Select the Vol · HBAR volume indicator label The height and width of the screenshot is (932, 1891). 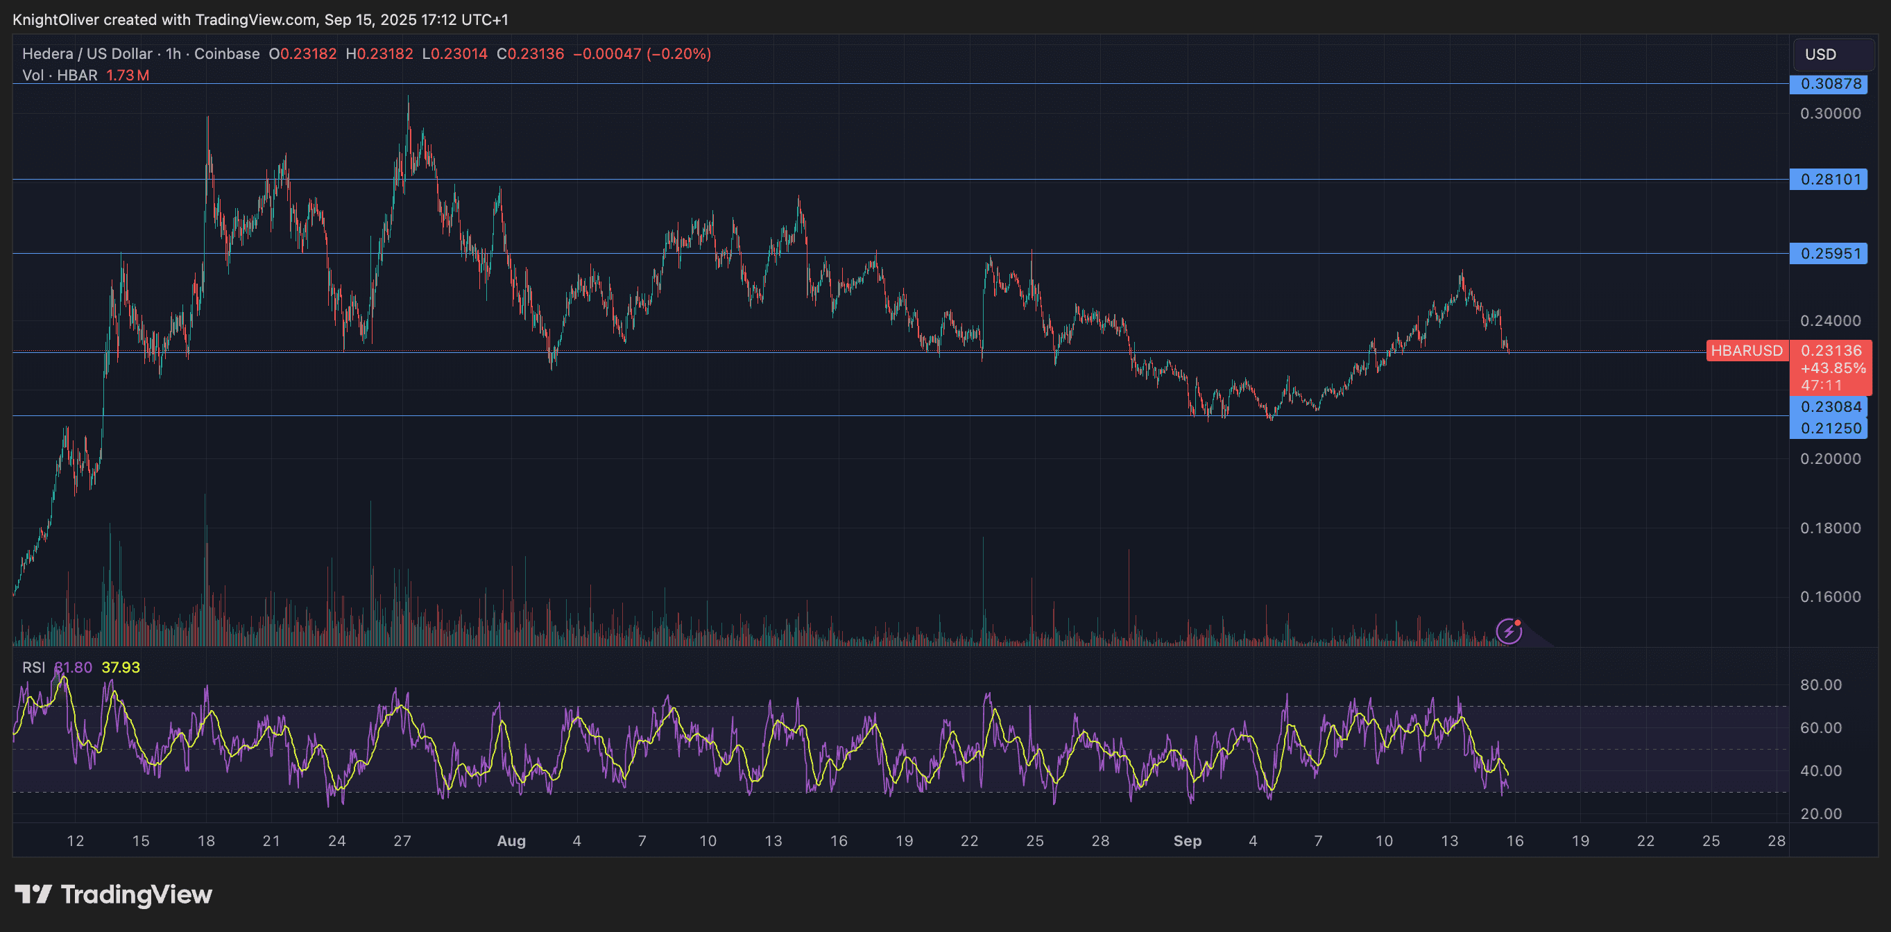(60, 75)
